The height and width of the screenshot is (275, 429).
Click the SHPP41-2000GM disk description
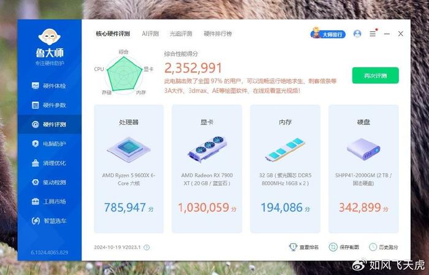click(363, 179)
